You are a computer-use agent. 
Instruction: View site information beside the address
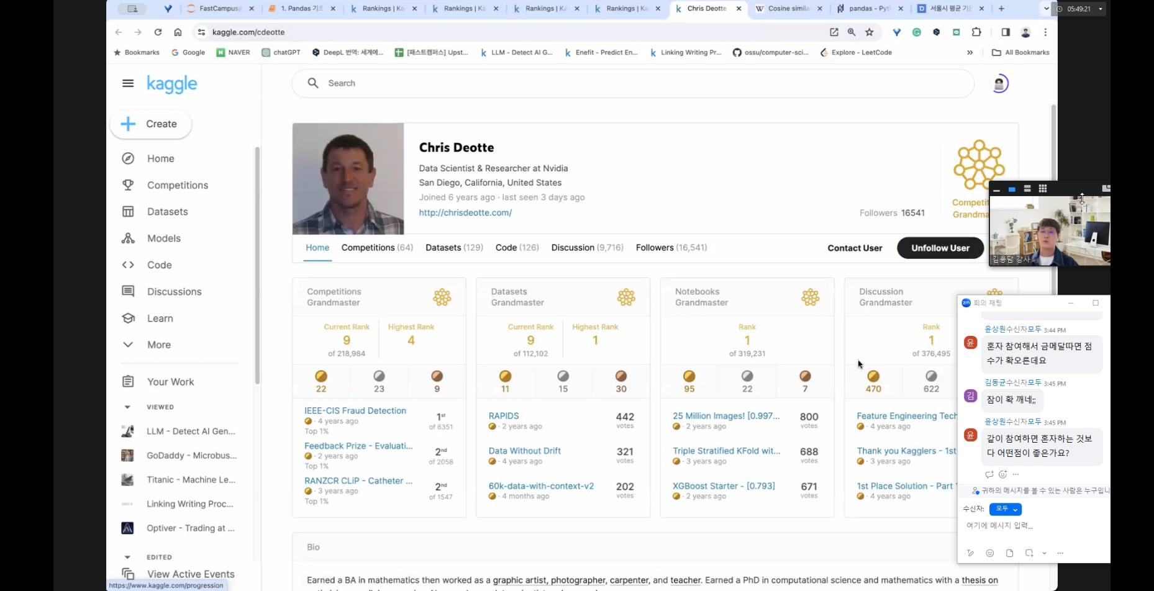(x=201, y=32)
